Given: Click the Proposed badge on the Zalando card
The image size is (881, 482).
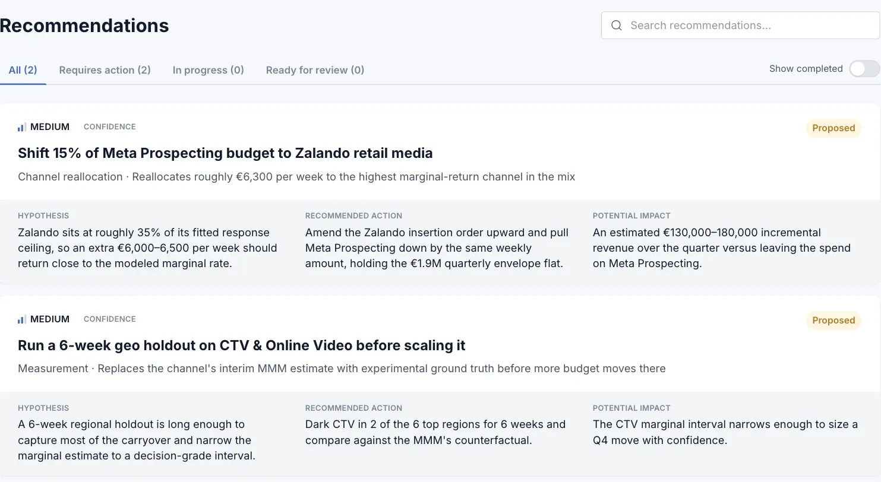Looking at the screenshot, I should pos(833,128).
